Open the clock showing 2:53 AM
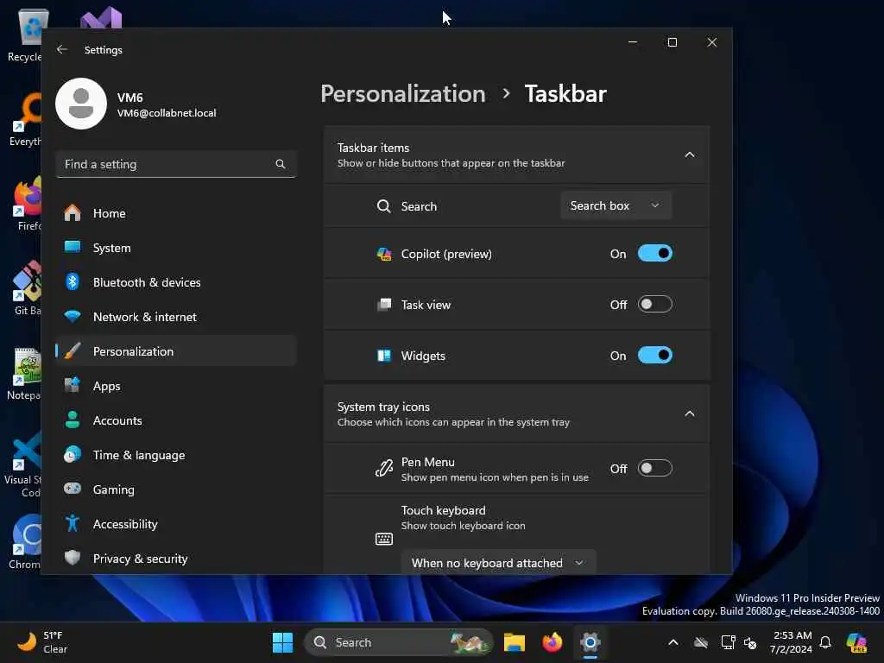Screen dimensions: 884x663 point(792,642)
